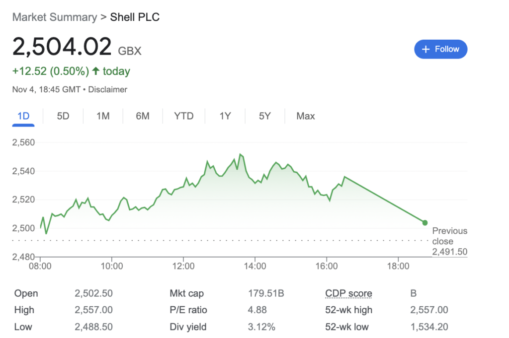The width and height of the screenshot is (509, 338).
Task: Open the Market Summary breadcrumb link
Action: tap(55, 17)
